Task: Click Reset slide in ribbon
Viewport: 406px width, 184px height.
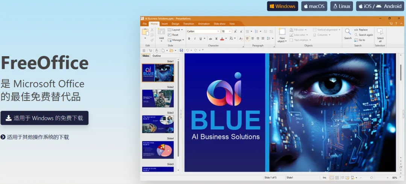Action: click(173, 35)
